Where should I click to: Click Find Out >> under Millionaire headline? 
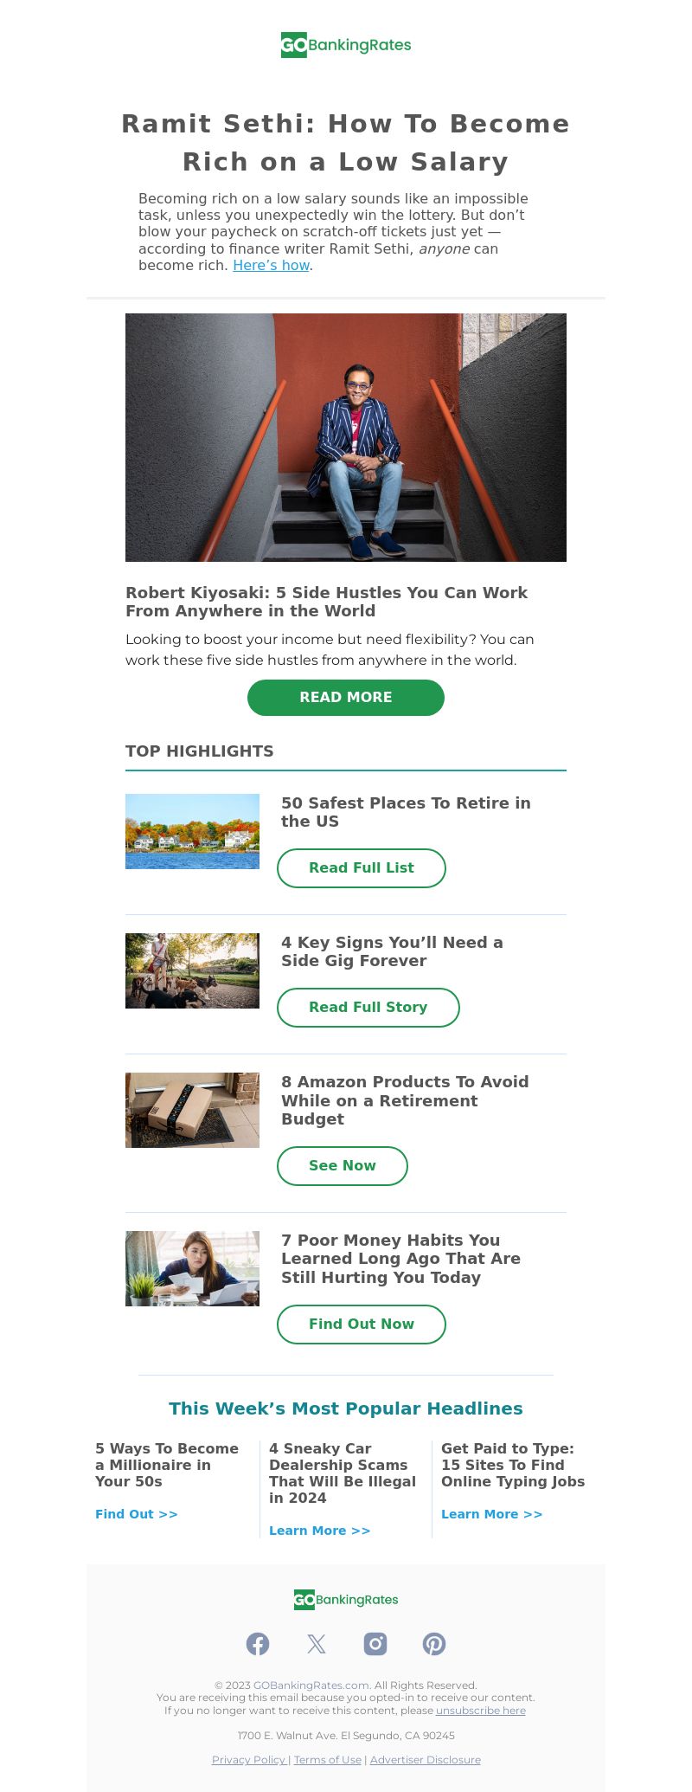click(x=137, y=1514)
